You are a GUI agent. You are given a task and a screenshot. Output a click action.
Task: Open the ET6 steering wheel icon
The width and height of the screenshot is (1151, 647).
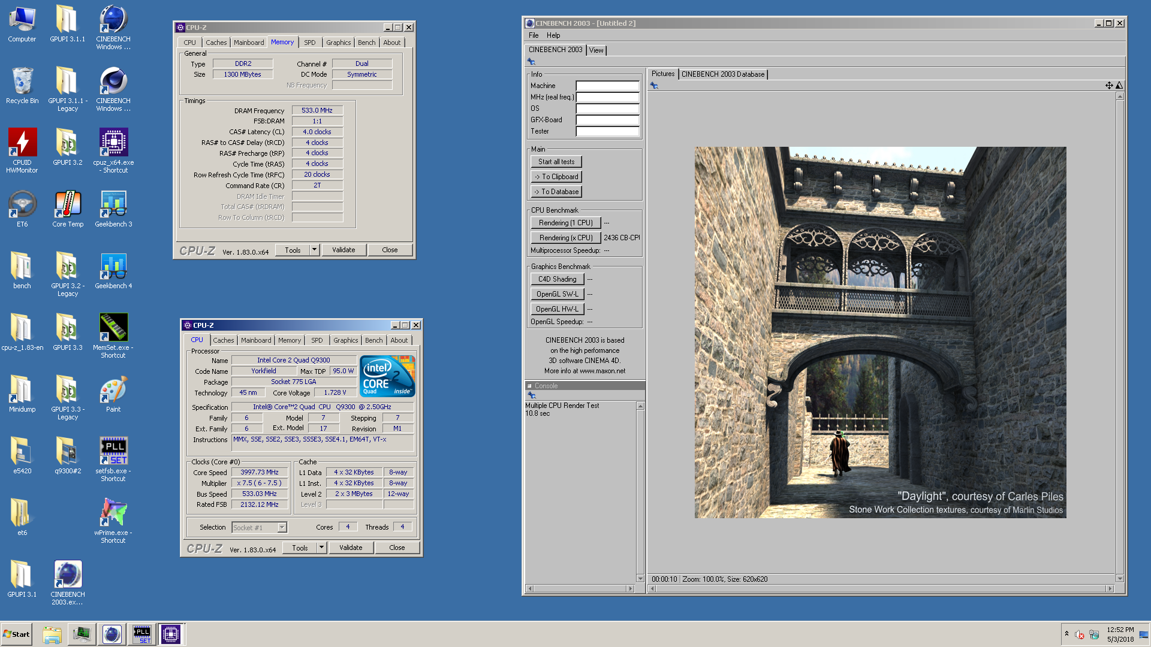point(22,209)
